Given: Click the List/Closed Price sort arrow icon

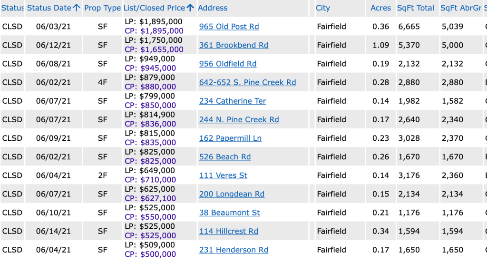Looking at the screenshot, I should click(190, 8).
